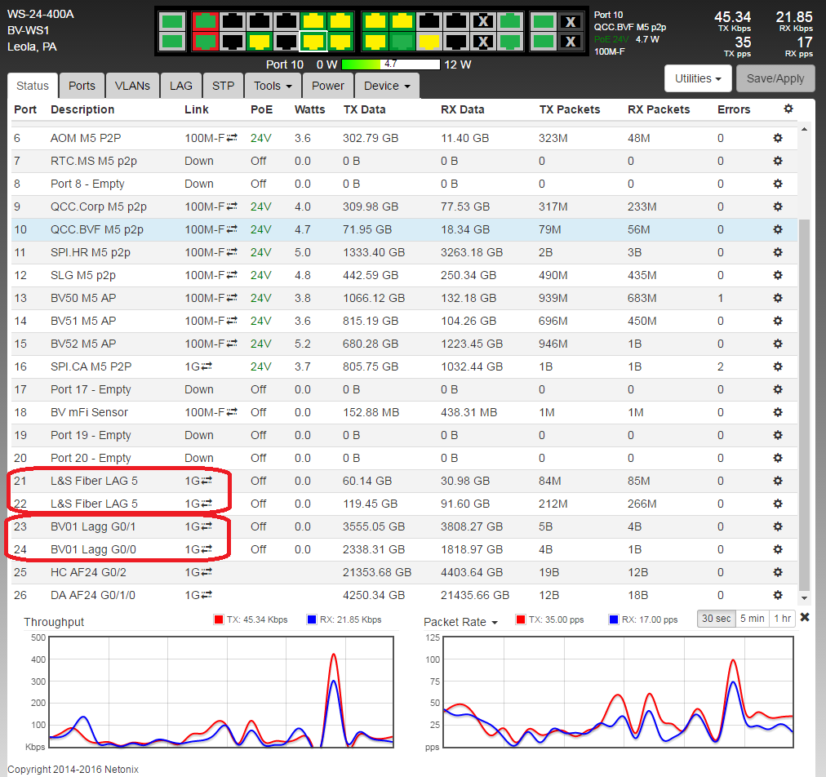This screenshot has width=826, height=777.
Task: Select the port 16 green jack icon
Action: 401,41
